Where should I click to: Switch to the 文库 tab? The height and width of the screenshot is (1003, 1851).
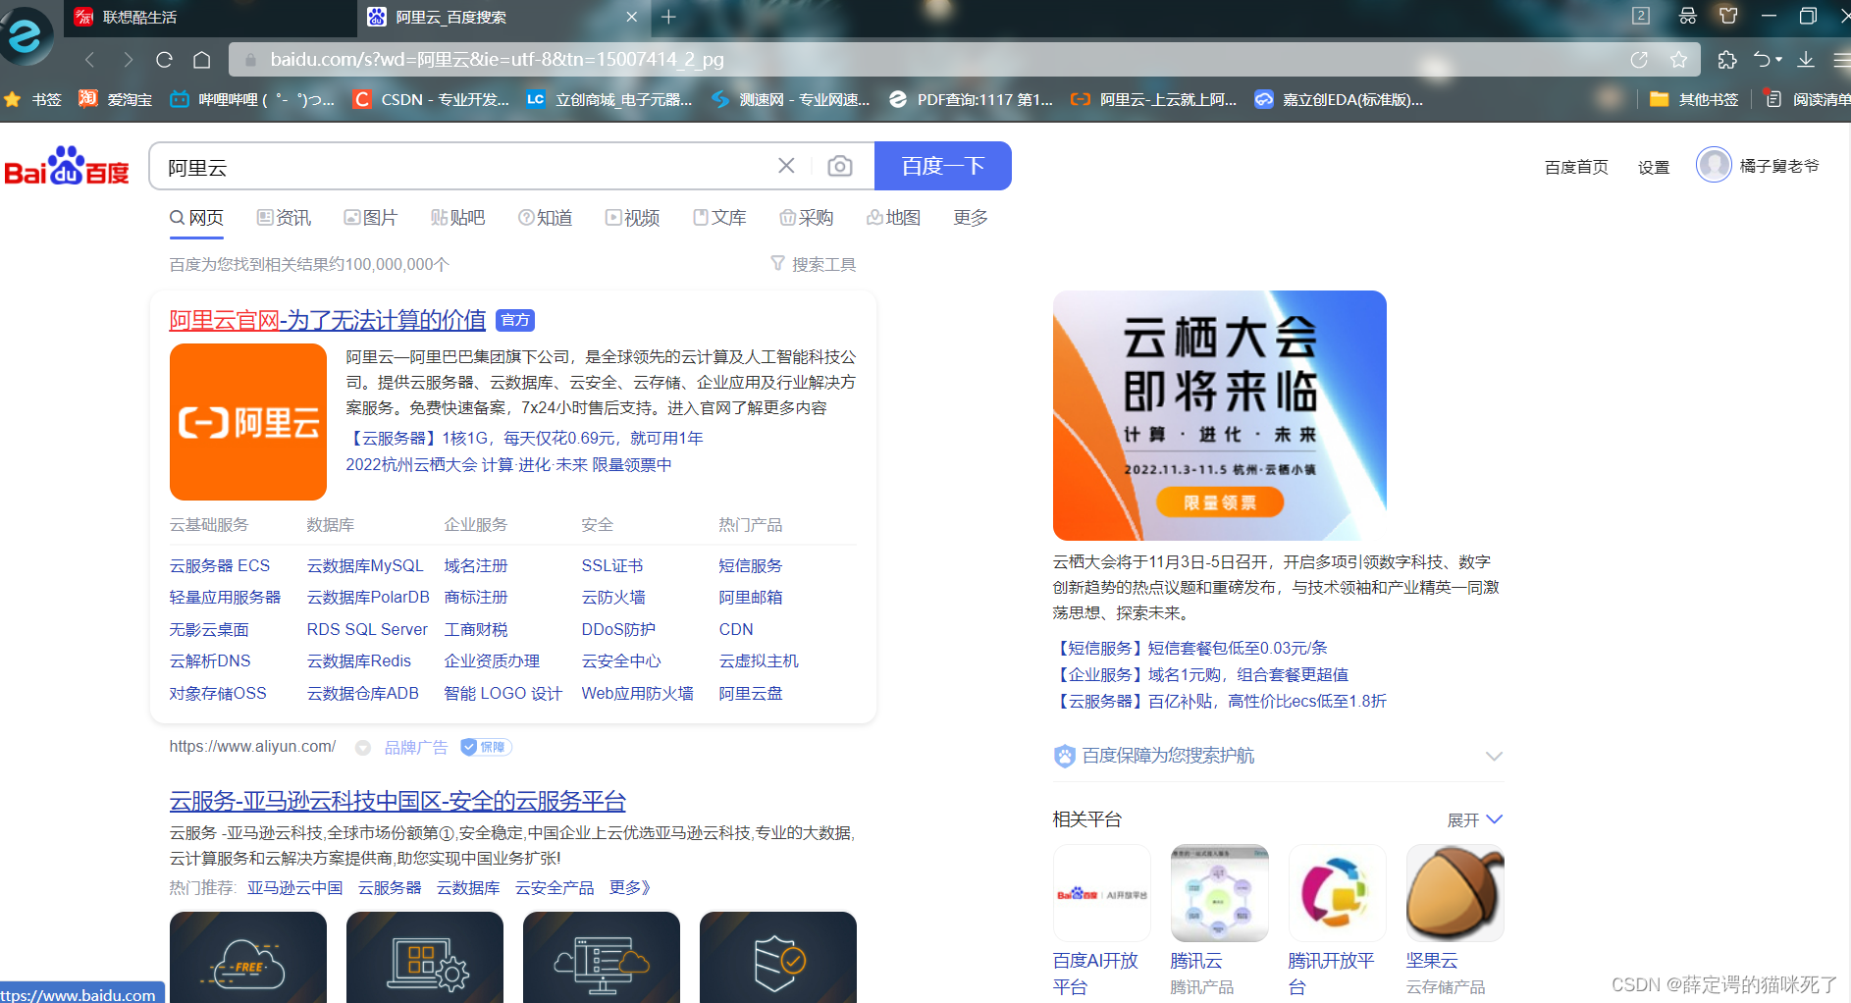(x=719, y=217)
